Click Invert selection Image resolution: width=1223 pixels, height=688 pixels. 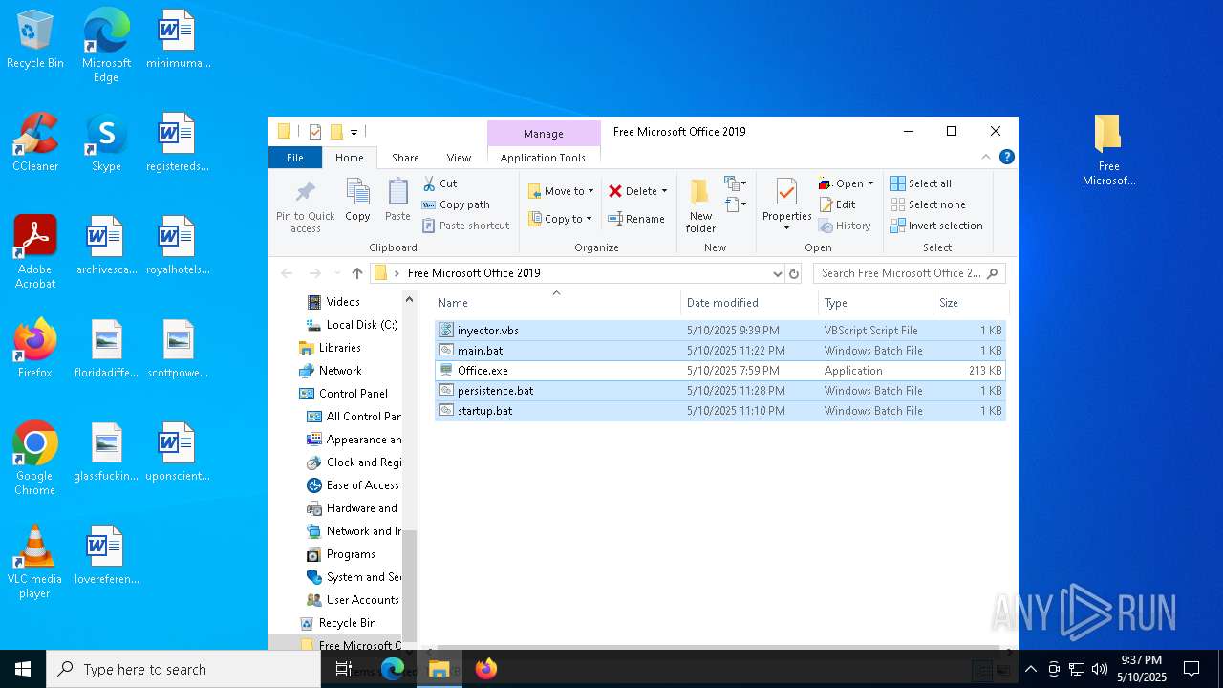click(936, 226)
